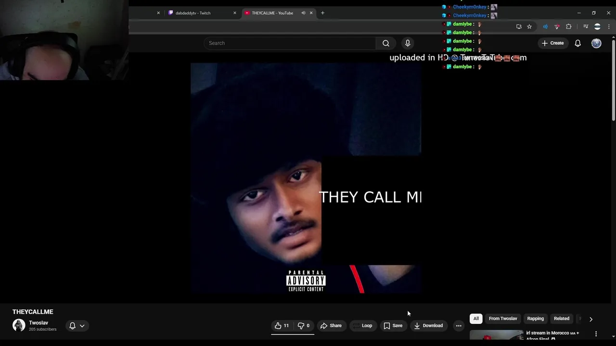
Task: Open Twoslav channel avatar
Action: 19,325
